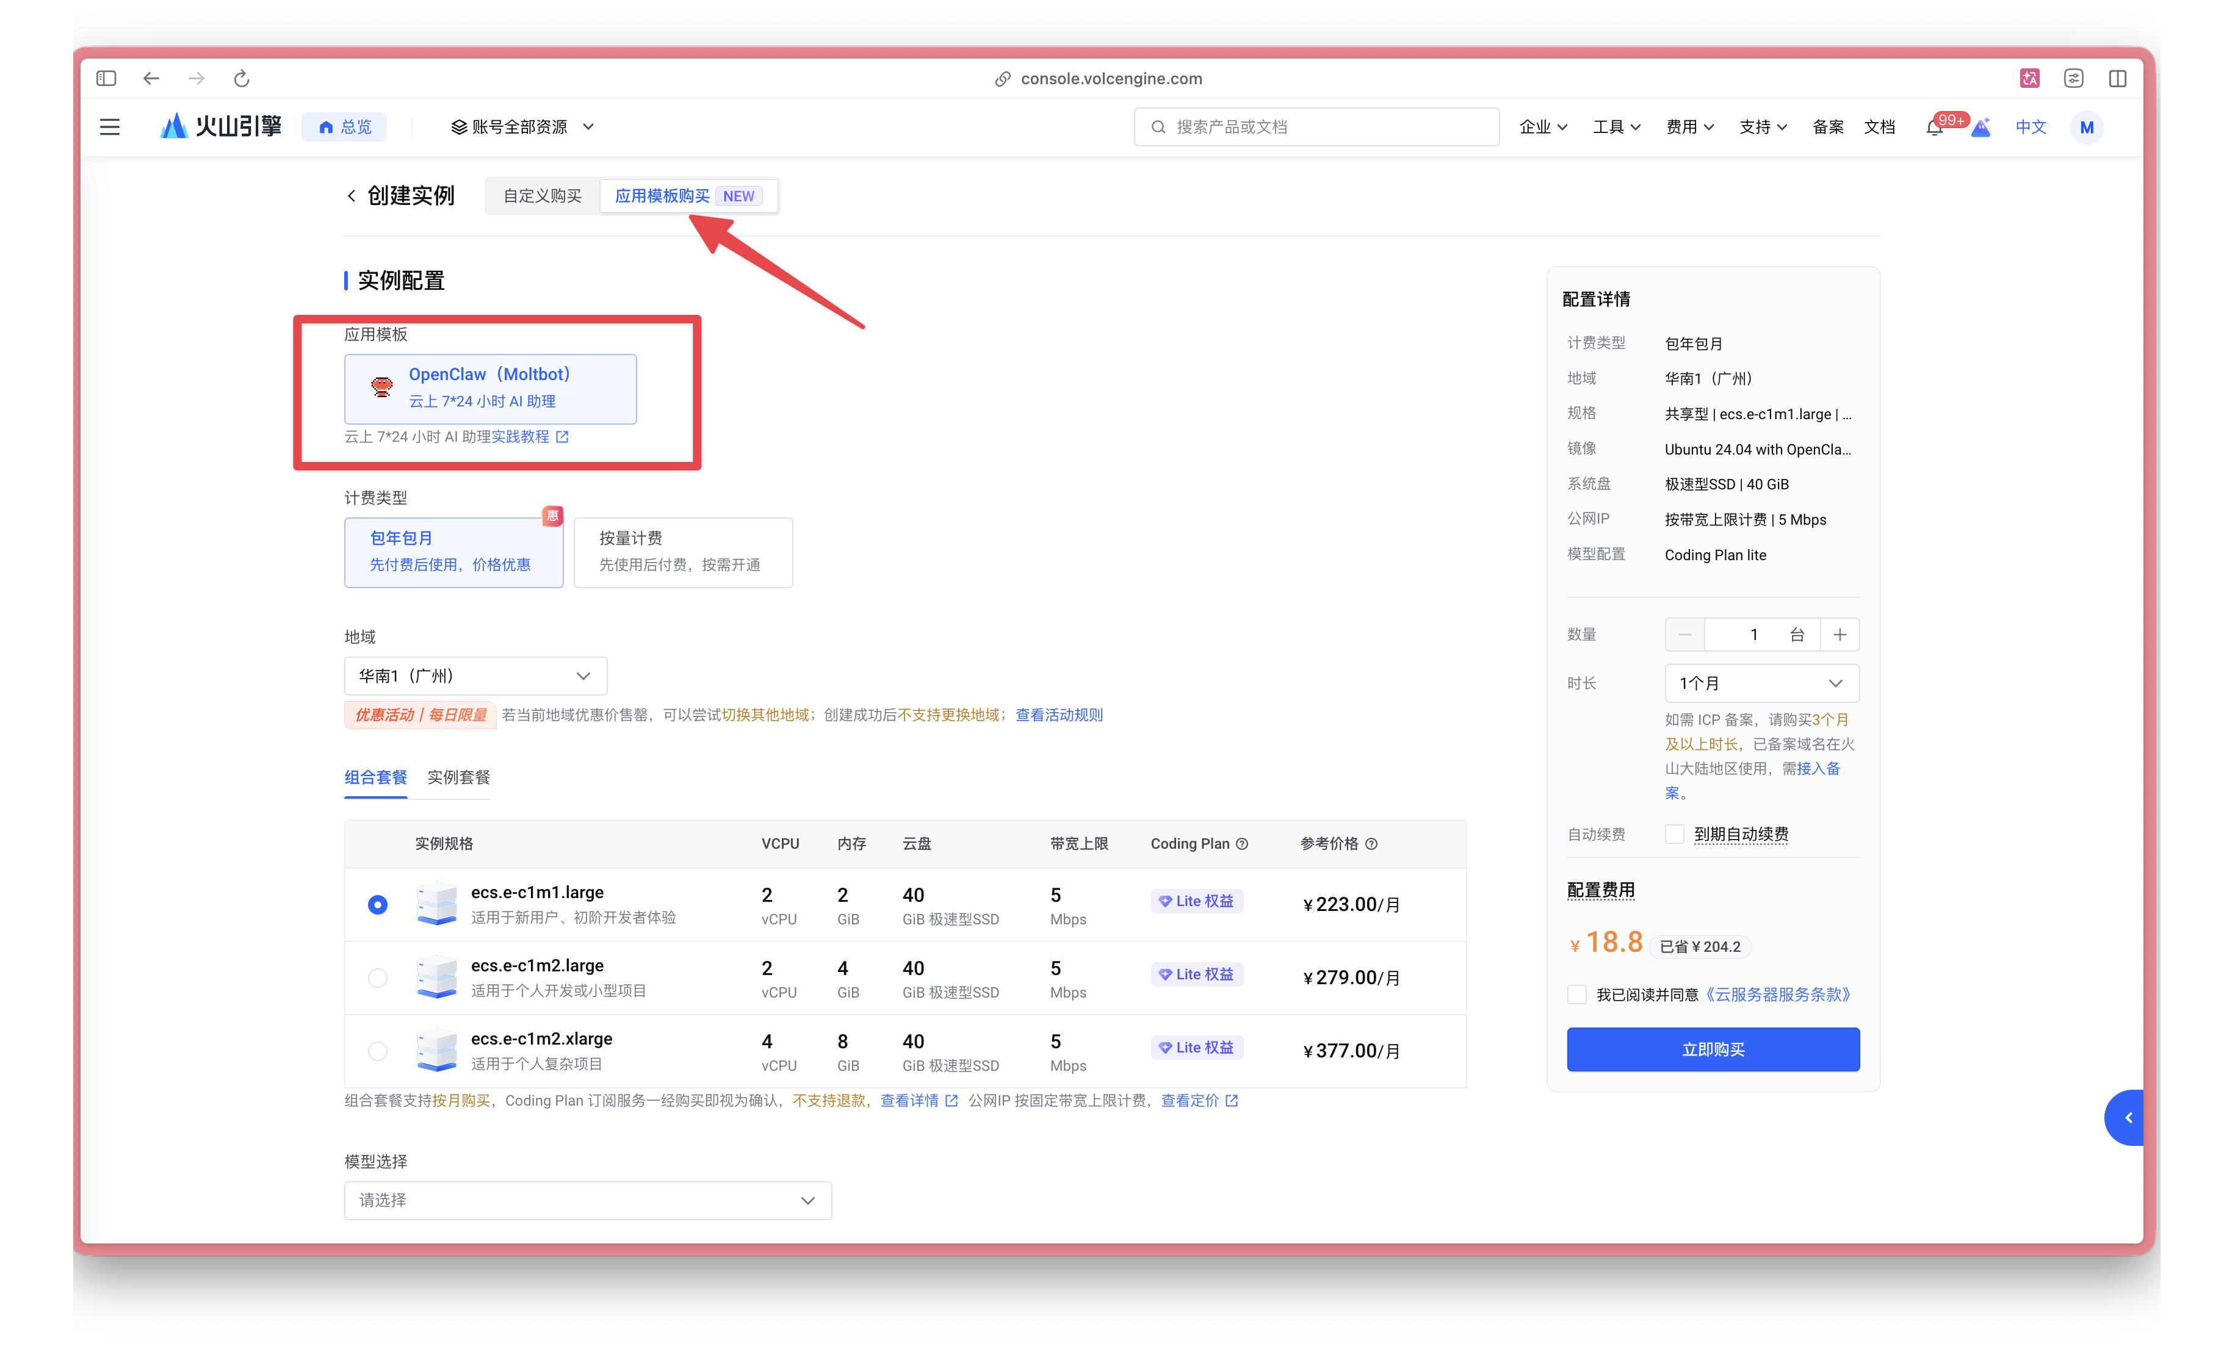
Task: Choose 按量计费 billing type
Action: 682,552
